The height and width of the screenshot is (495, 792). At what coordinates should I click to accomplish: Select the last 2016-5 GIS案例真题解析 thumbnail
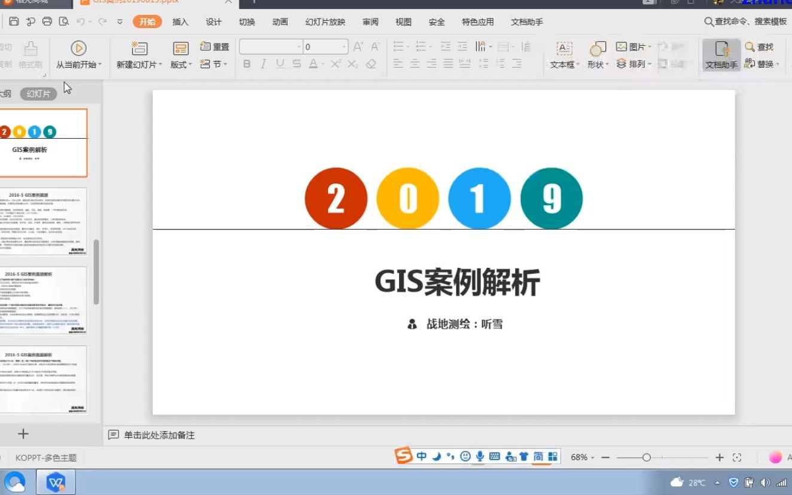coord(43,380)
